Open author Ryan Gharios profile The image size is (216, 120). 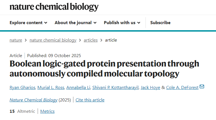tap(22, 88)
